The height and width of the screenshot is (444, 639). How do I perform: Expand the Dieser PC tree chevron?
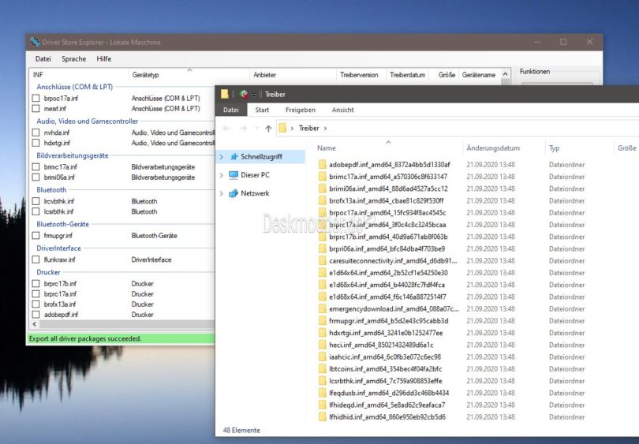(221, 175)
